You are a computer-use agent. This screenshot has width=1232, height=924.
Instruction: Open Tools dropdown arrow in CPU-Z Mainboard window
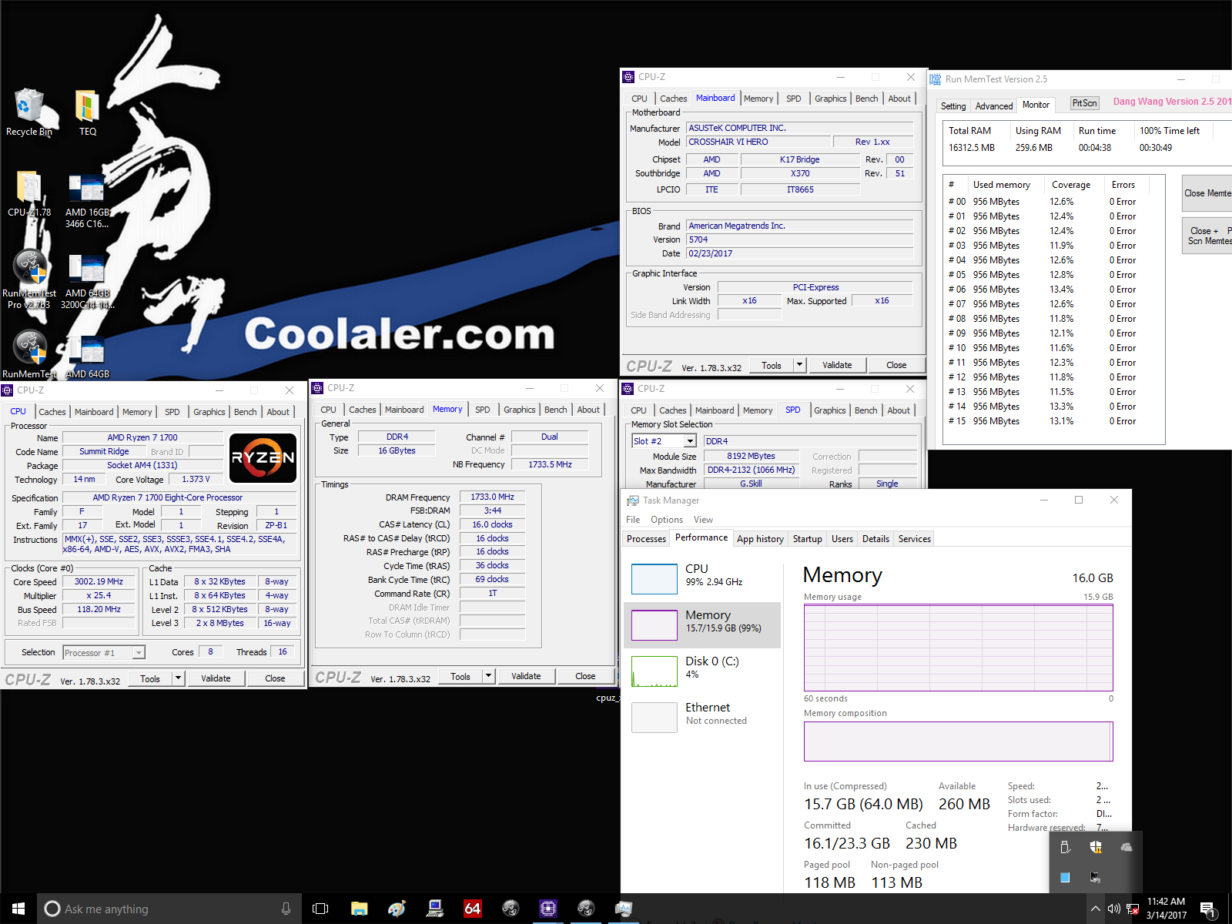click(799, 365)
